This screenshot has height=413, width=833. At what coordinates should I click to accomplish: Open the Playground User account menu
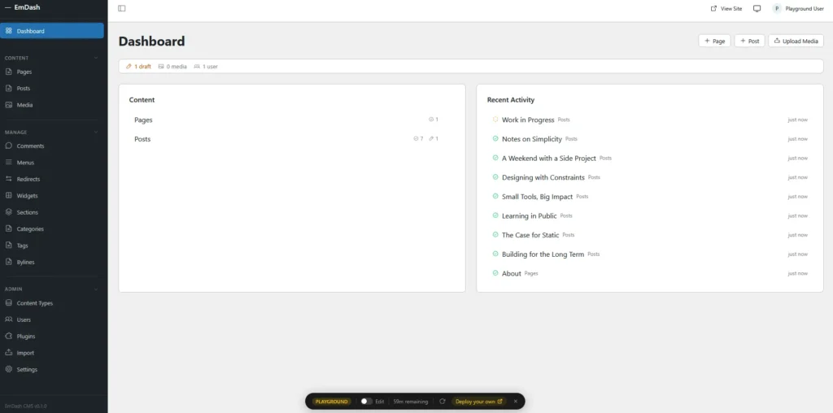click(x=798, y=8)
